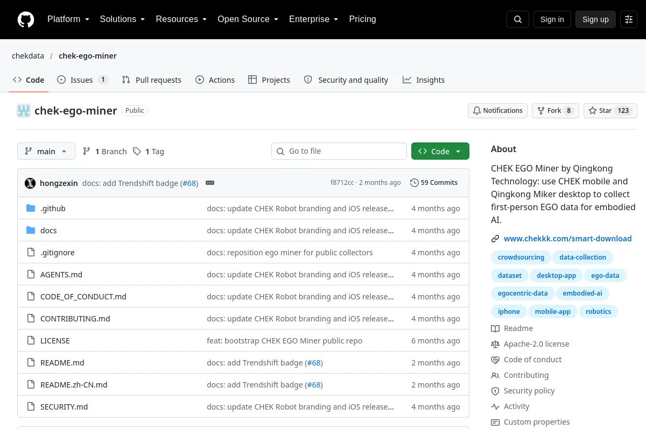Click the history clock icon beside 59 Commits

pos(414,183)
